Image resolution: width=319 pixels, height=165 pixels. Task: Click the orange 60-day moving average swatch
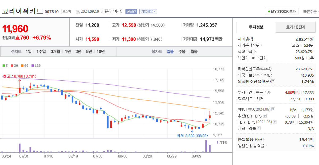coord(23,66)
